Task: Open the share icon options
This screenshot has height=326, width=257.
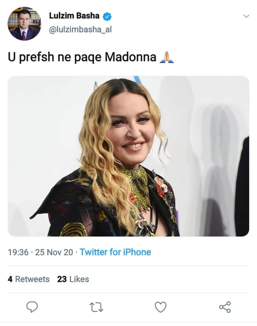Action: pyautogui.click(x=225, y=307)
